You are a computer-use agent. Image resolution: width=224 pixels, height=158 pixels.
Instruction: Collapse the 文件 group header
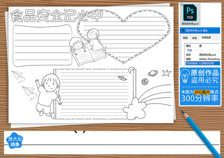click(x=189, y=50)
